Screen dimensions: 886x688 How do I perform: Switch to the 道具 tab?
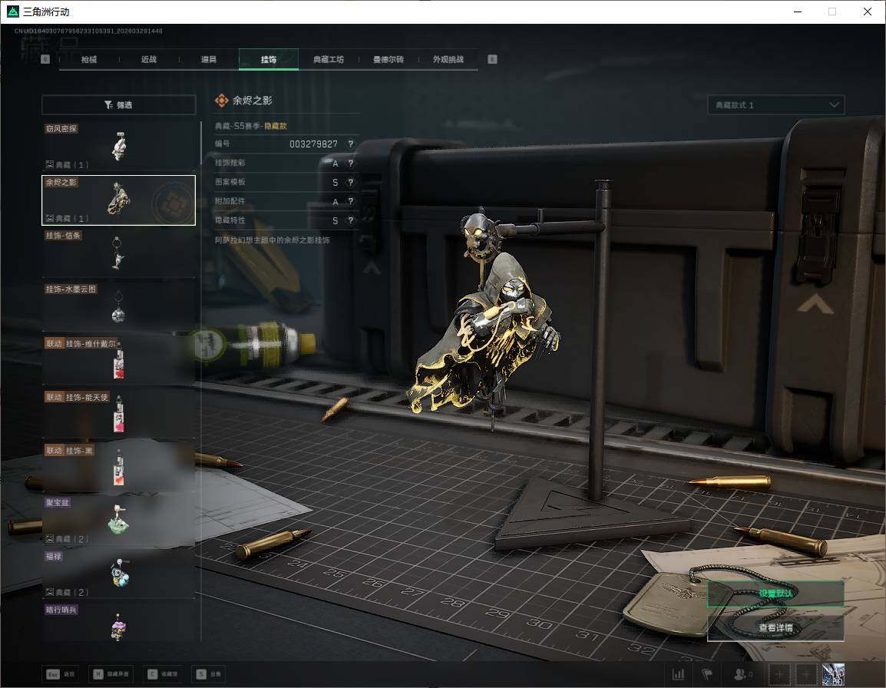209,59
